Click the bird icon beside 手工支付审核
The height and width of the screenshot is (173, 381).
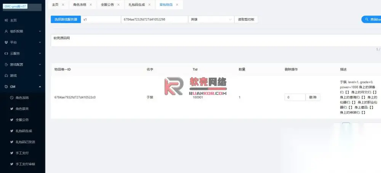12,164
